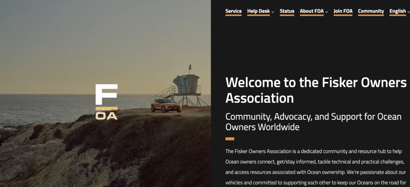Click the Welcome to the Fisker Owners Association heading

coord(316,90)
